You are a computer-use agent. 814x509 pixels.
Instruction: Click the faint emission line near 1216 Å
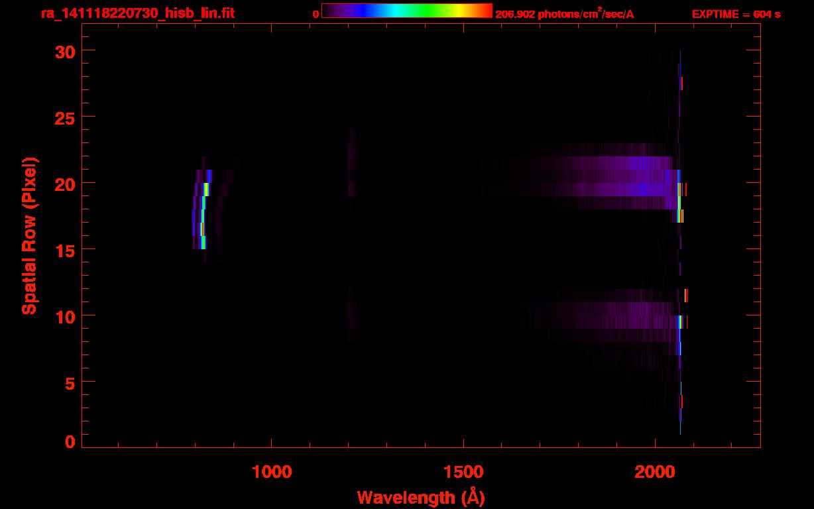pyautogui.click(x=351, y=163)
